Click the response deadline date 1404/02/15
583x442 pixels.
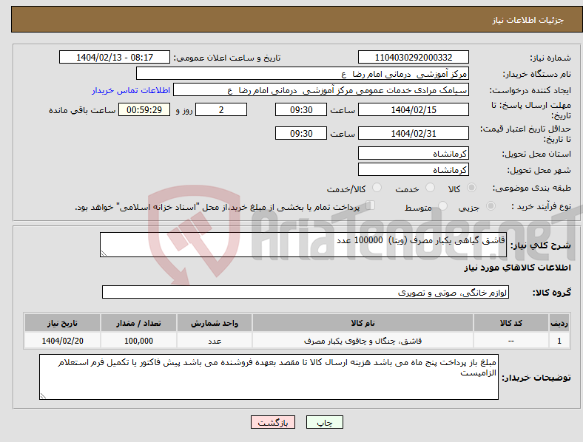pyautogui.click(x=414, y=109)
